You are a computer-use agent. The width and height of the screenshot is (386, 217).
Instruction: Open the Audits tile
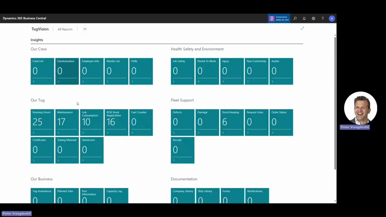[x=281, y=71]
